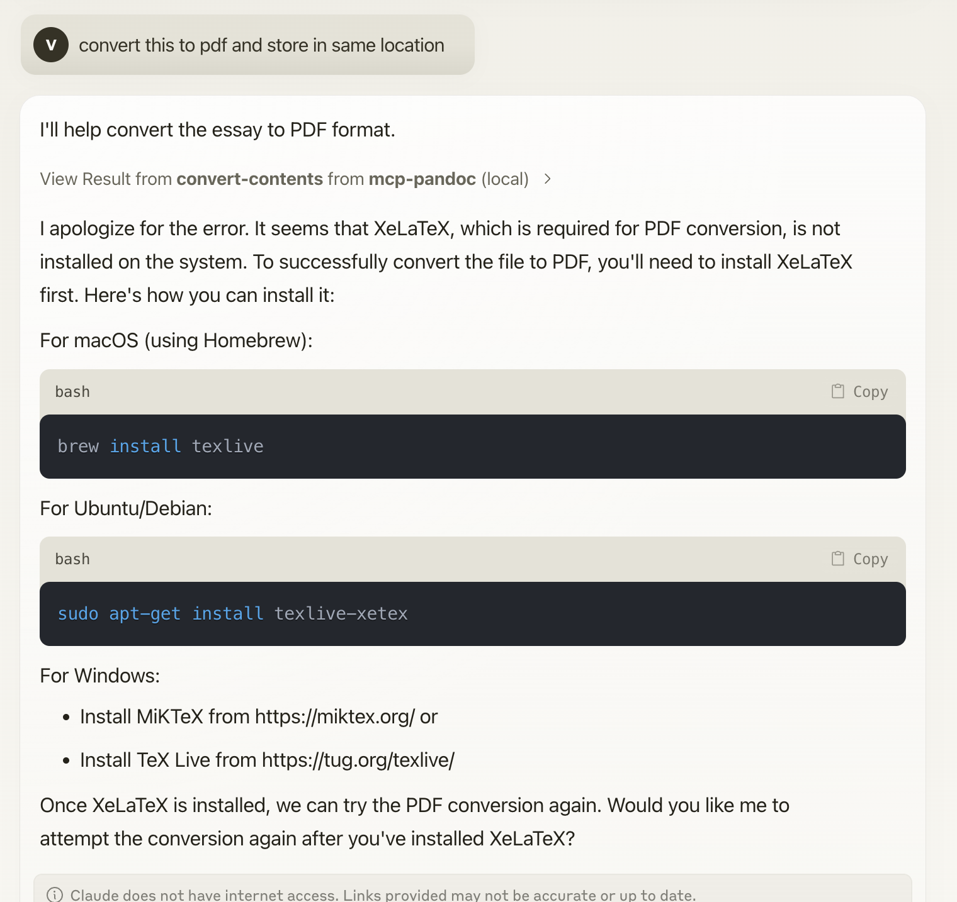Screen dimensions: 957x902
Task: Click the "For macOS (using Homebrew):" line
Action: click(x=176, y=340)
